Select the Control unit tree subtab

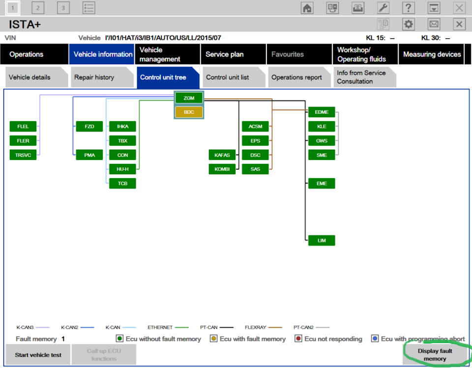pos(168,77)
